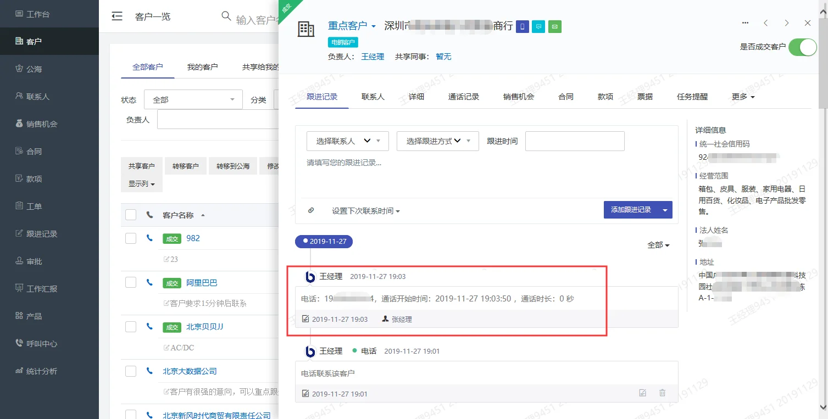The image size is (828, 419).
Task: Tick the select-all checkbox in table header
Action: (131, 215)
